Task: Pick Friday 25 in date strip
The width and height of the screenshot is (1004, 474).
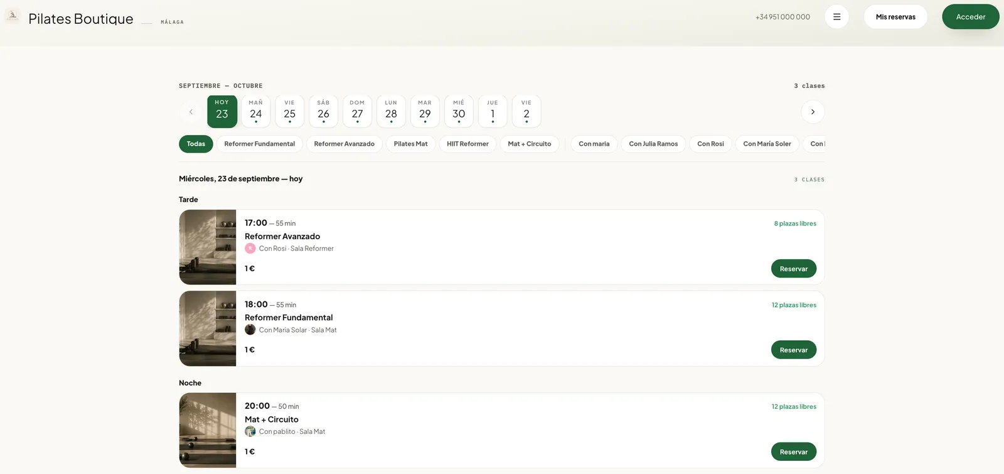Action: 289,112
